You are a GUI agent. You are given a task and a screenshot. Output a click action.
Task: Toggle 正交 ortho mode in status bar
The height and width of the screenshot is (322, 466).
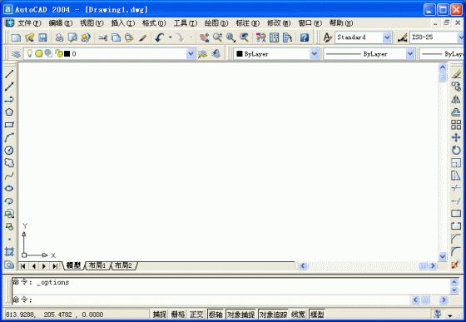point(196,315)
